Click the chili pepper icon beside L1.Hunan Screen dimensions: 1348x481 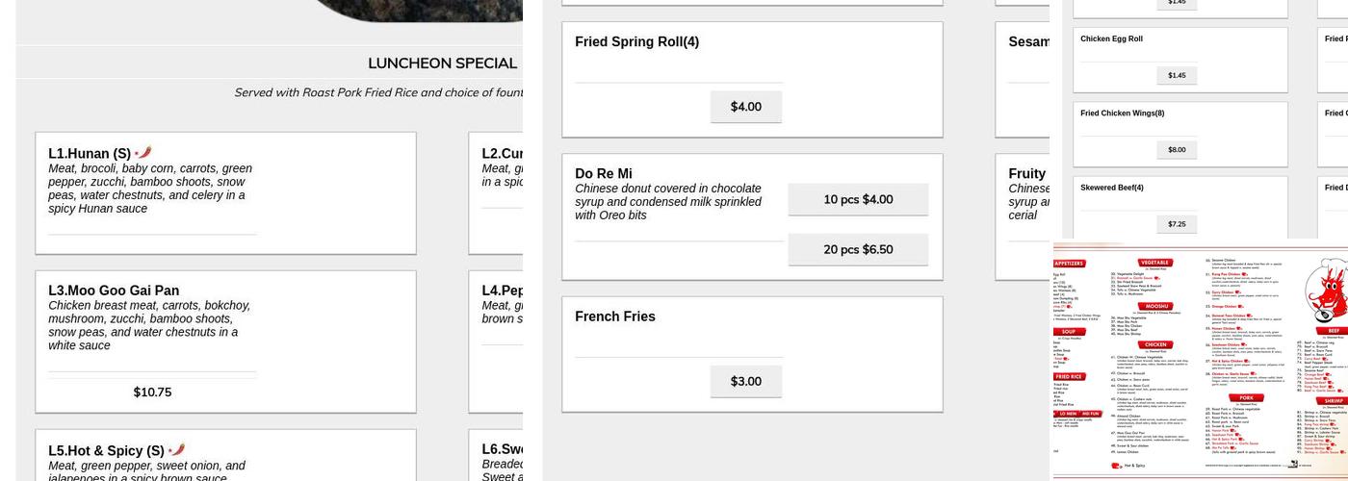click(143, 152)
